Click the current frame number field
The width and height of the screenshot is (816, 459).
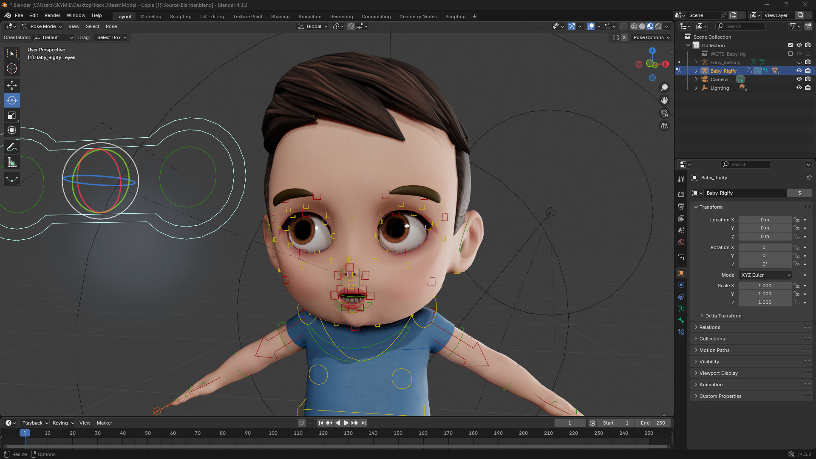(570, 423)
